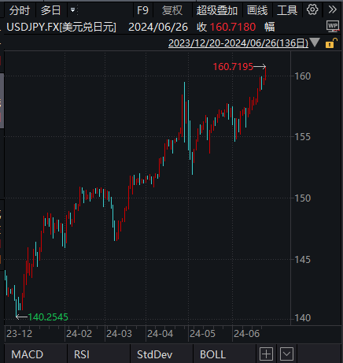The width and height of the screenshot is (343, 363).
Task: Click the 24-02 time axis label
Action: (x=79, y=334)
